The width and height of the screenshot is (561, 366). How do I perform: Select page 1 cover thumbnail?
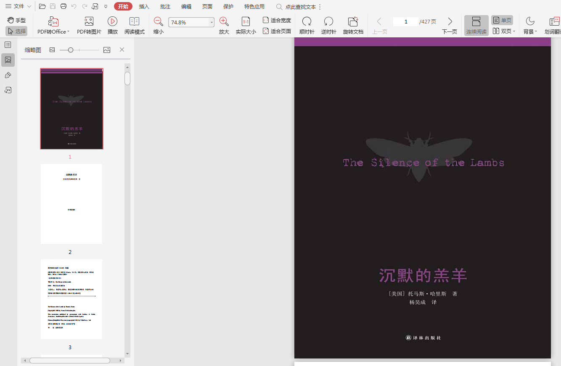[x=71, y=109]
